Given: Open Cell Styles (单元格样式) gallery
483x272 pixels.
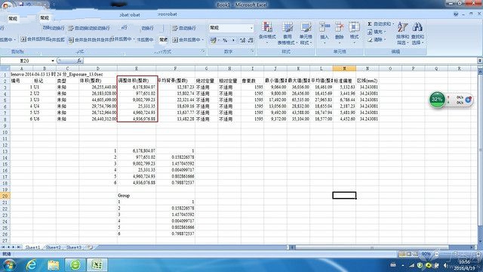Looking at the screenshot, I should 306,33.
